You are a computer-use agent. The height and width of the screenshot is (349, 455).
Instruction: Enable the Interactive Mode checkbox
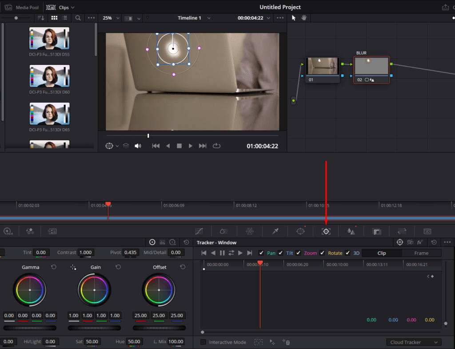203,342
